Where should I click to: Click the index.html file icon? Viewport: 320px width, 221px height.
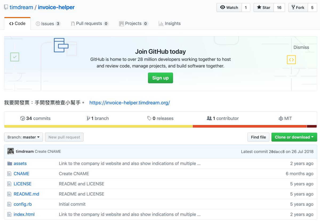point(9,214)
